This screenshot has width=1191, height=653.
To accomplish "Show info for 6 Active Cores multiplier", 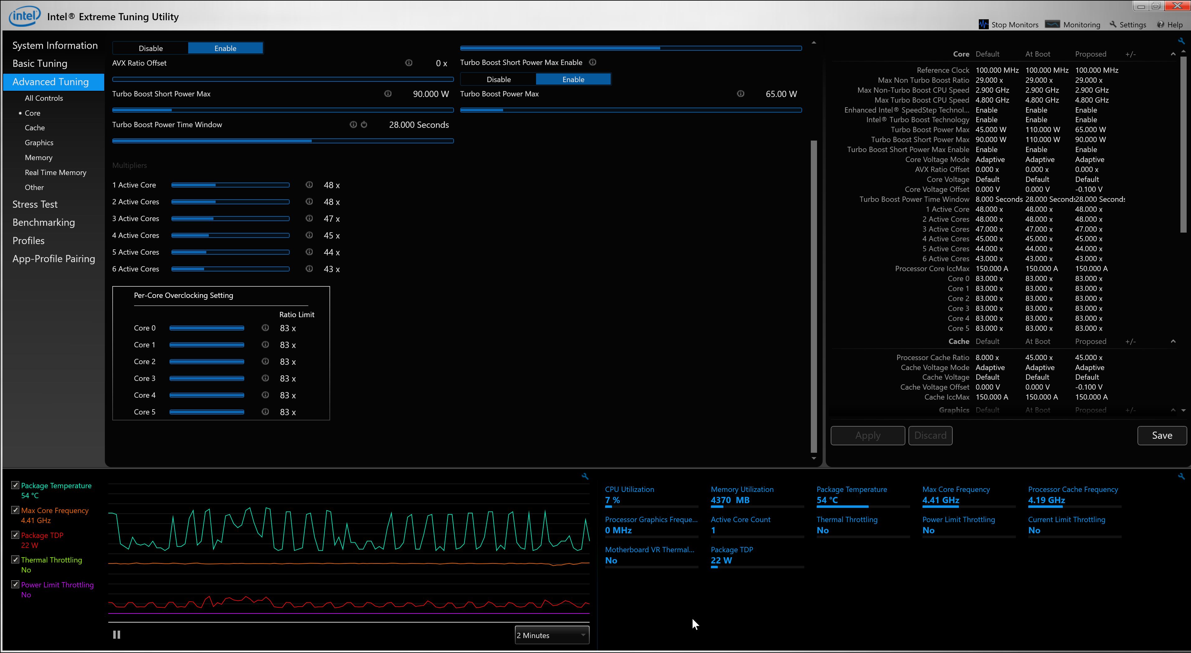I will click(309, 268).
